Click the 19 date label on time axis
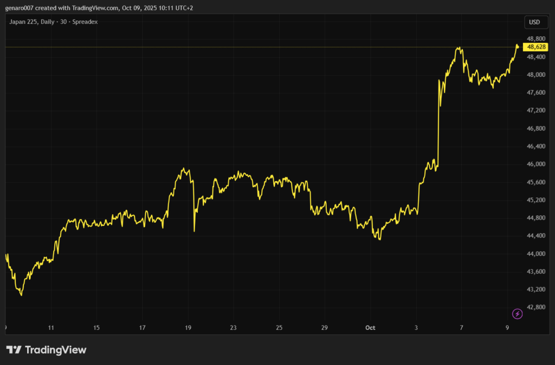555x365 pixels. pyautogui.click(x=188, y=328)
